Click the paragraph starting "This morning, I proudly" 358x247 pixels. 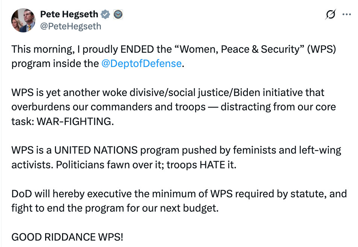point(173,56)
